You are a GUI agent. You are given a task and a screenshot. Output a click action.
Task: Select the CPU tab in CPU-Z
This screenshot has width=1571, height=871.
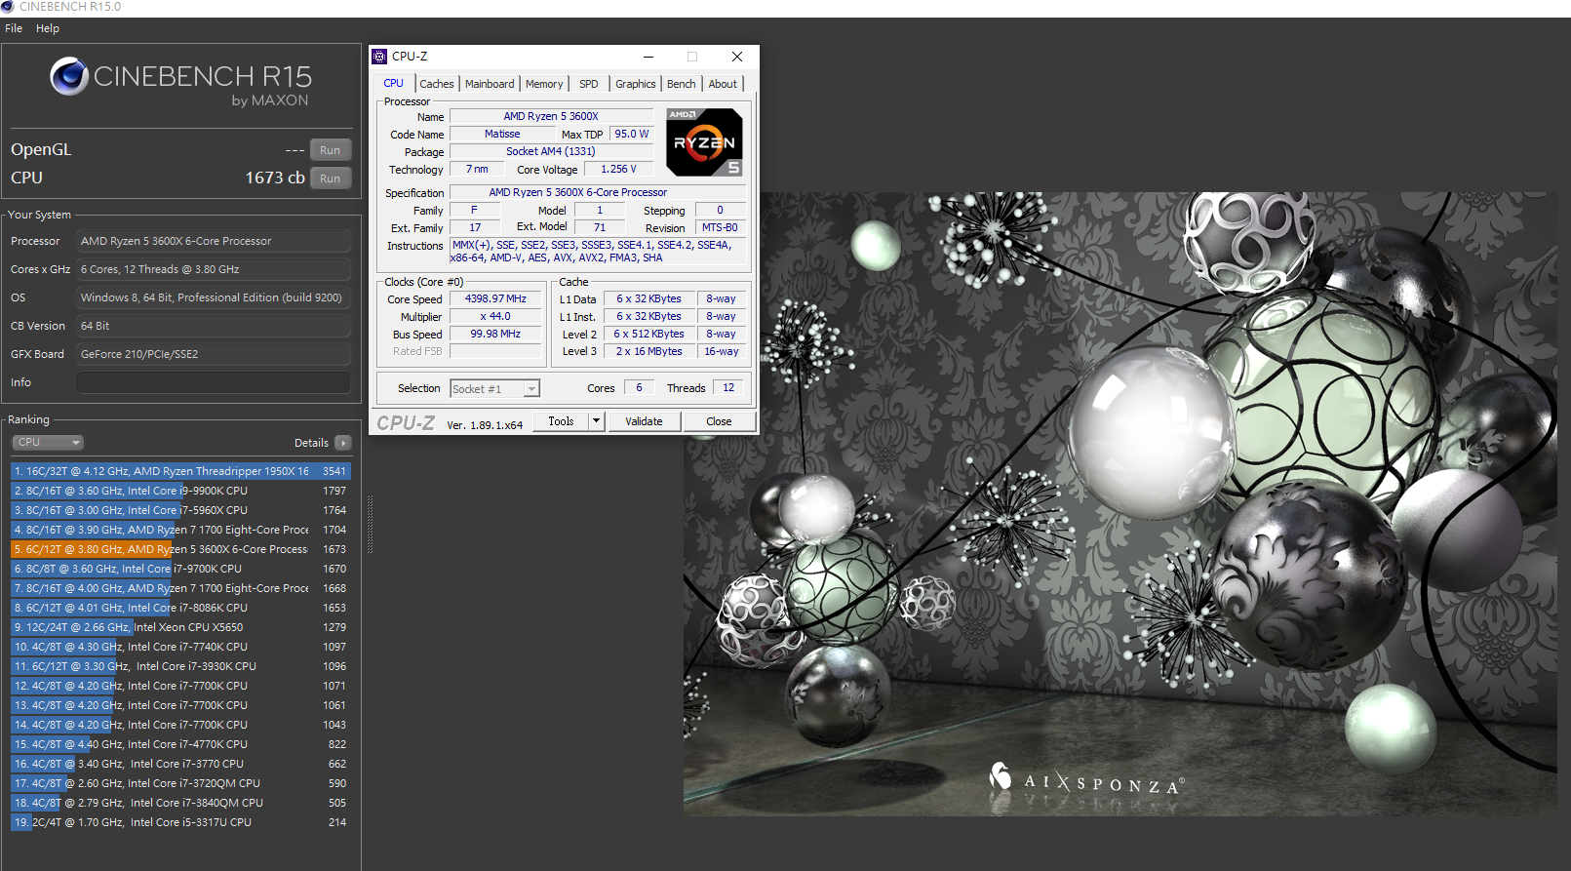pos(394,83)
